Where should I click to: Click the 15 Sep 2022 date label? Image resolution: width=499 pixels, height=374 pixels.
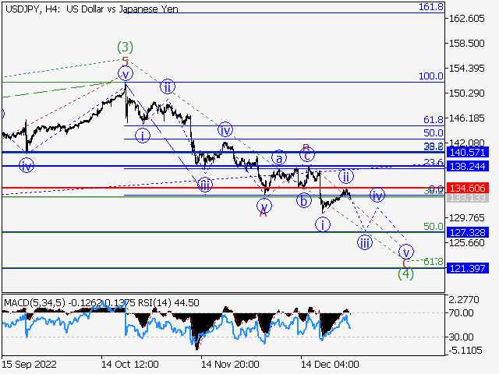[30, 364]
